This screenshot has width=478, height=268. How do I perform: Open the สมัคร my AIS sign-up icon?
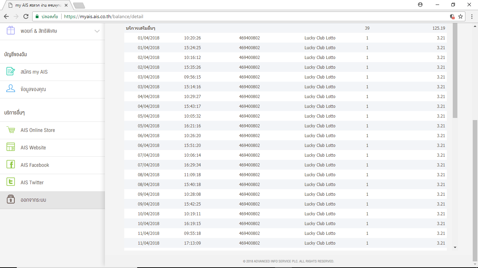11,72
